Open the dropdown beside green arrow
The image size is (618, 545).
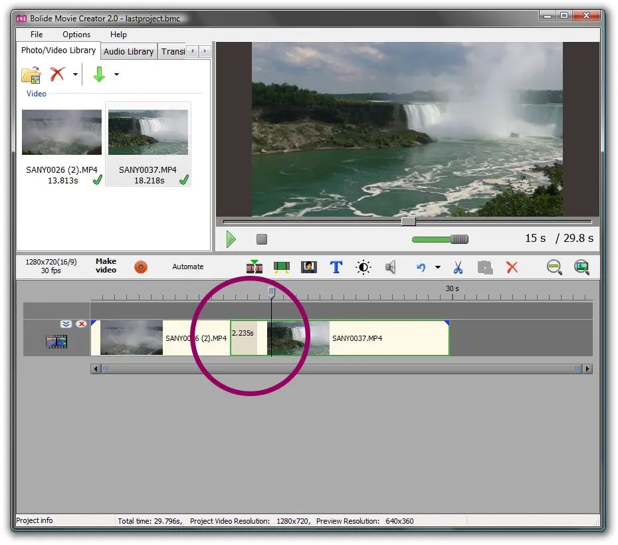[116, 74]
